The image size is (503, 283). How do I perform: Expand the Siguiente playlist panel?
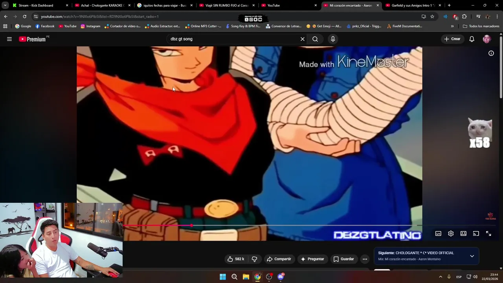point(472,256)
